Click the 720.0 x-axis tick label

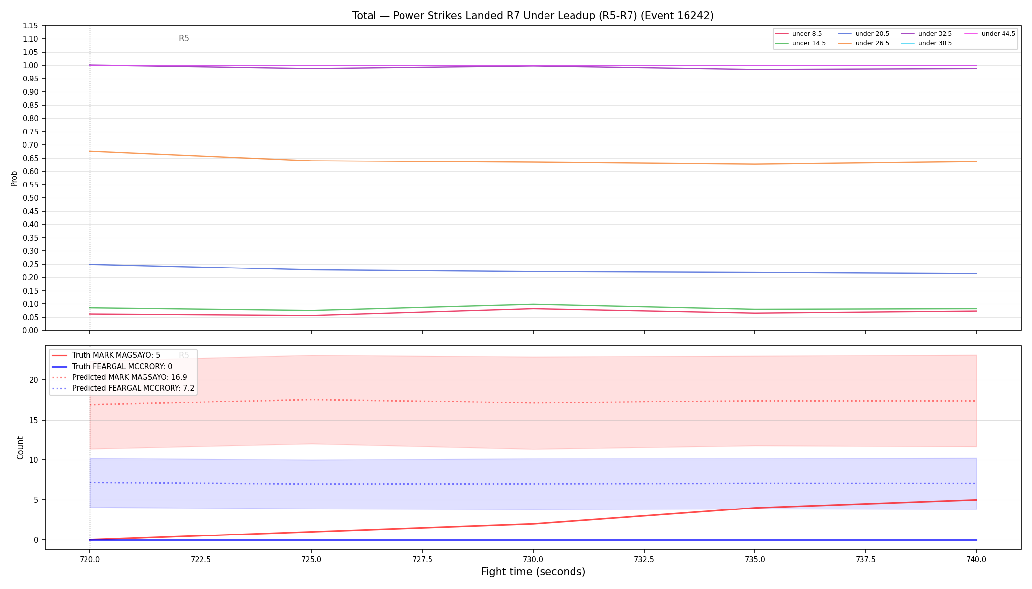89,559
